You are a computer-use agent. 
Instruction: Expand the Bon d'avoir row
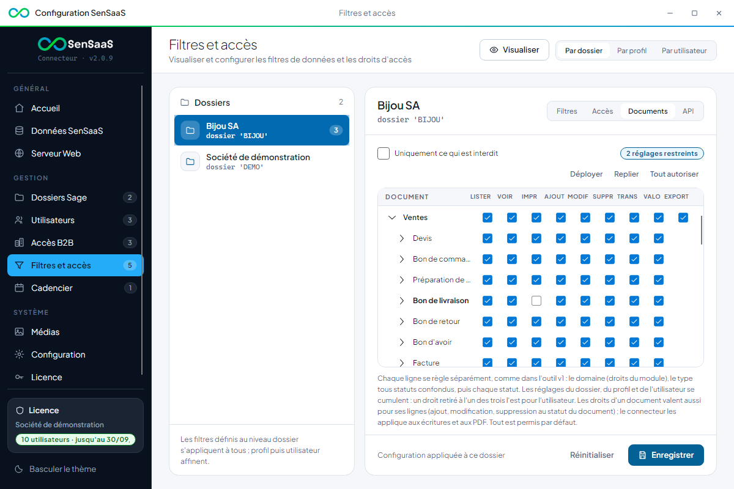point(402,342)
